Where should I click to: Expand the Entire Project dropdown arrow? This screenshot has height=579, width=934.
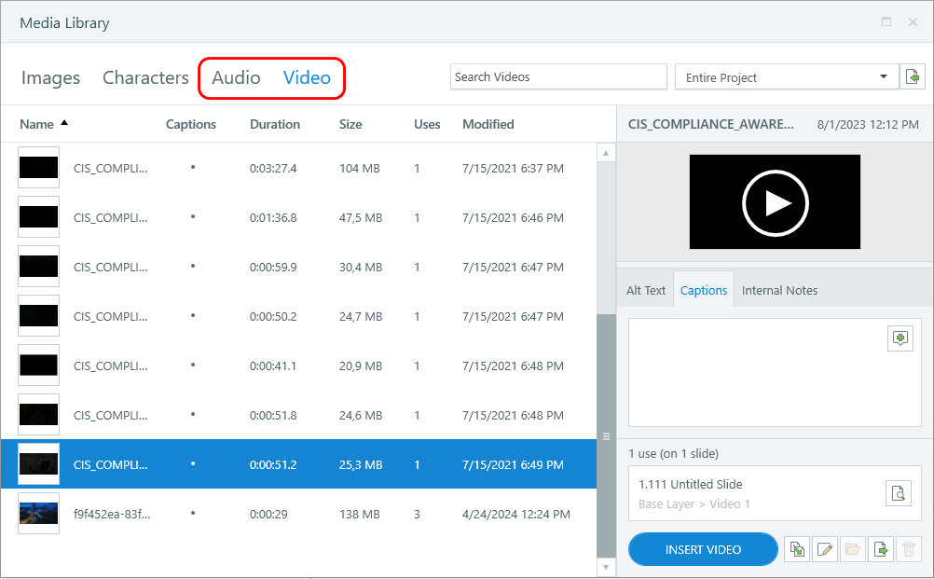881,76
